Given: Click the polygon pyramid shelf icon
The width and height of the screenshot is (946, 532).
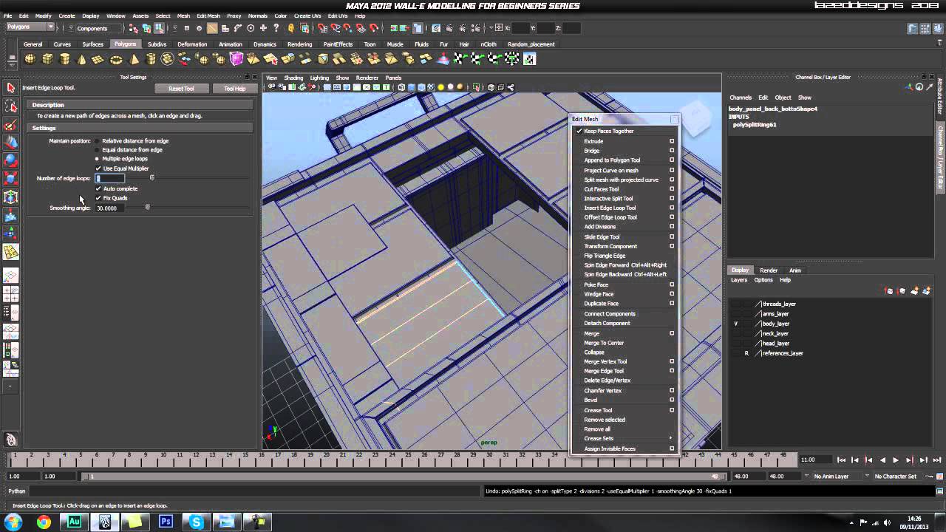Looking at the screenshot, I should pos(134,59).
